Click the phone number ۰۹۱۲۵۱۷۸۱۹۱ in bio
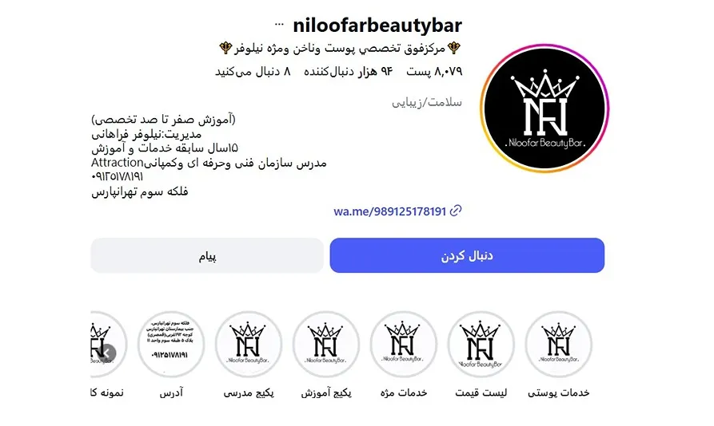714x426 pixels. point(118,176)
